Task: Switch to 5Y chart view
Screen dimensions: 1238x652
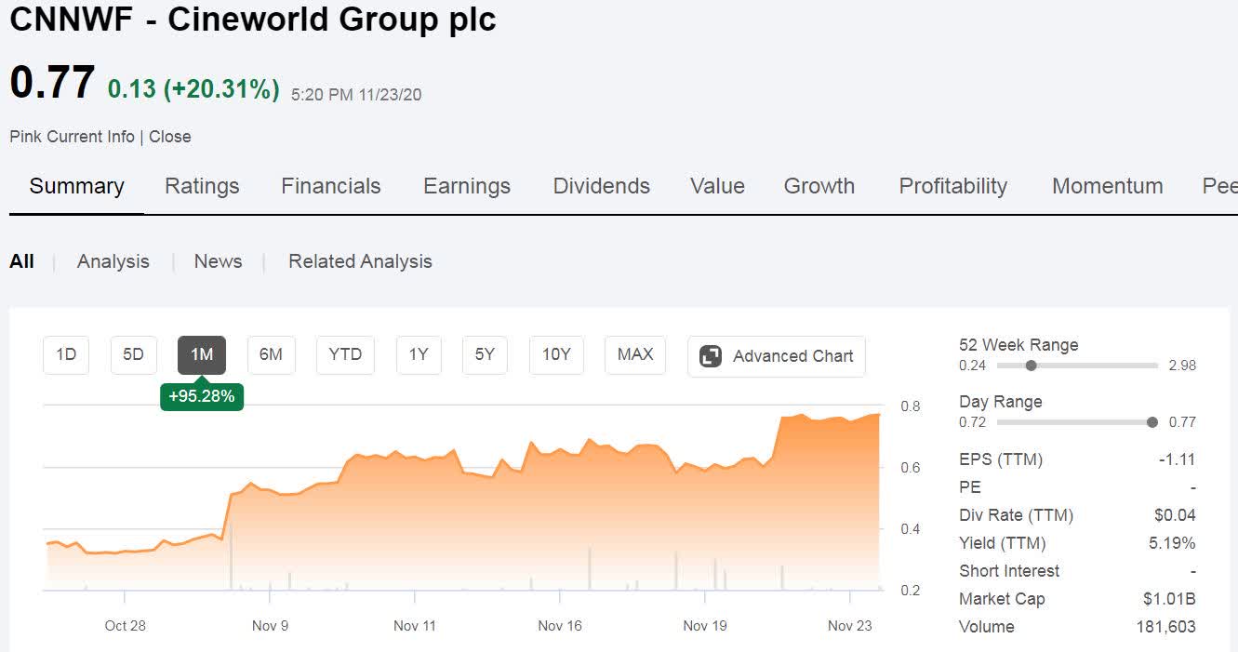Action: (485, 355)
